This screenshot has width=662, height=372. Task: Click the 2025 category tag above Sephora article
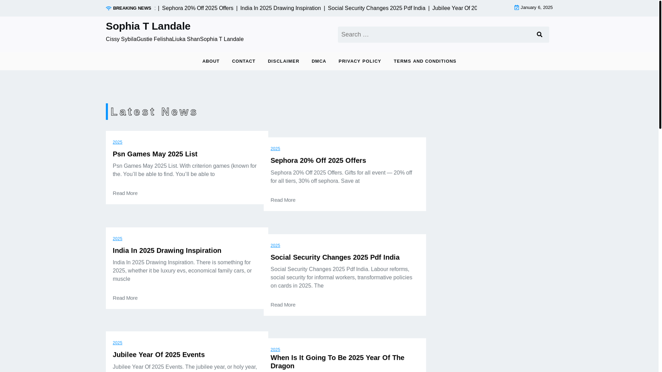point(275,149)
